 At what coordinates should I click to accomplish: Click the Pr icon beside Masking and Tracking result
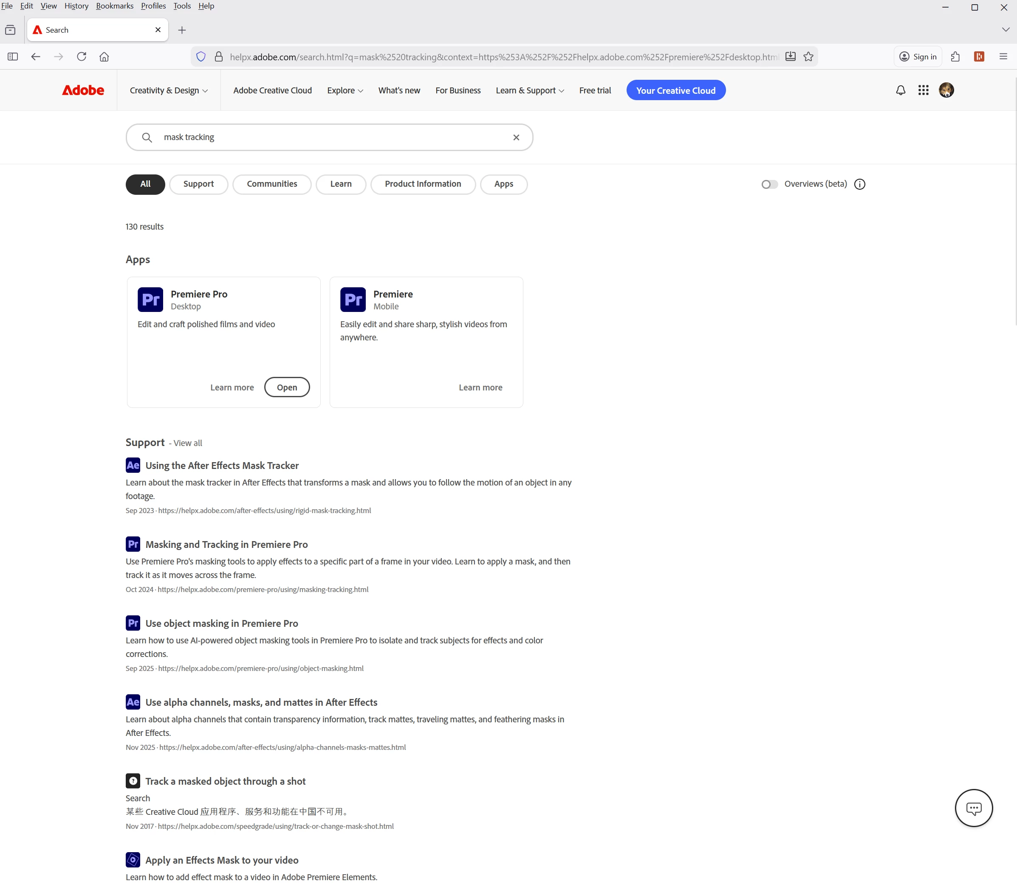click(133, 544)
